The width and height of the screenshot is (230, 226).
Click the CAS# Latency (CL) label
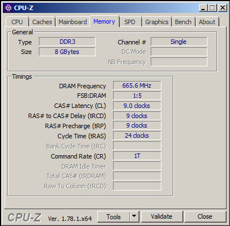tap(80, 106)
